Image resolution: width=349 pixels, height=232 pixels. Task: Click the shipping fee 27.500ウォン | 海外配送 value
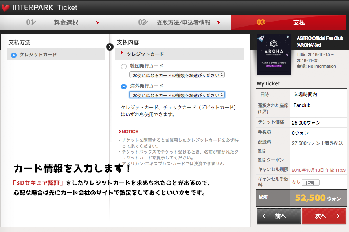[318, 143]
